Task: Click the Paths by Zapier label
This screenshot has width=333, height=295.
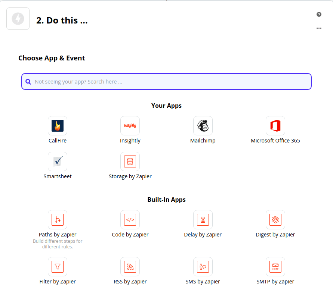Action: (58, 235)
